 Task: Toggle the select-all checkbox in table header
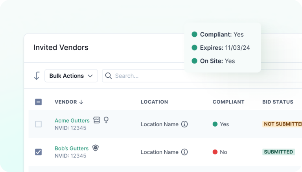pos(38,102)
